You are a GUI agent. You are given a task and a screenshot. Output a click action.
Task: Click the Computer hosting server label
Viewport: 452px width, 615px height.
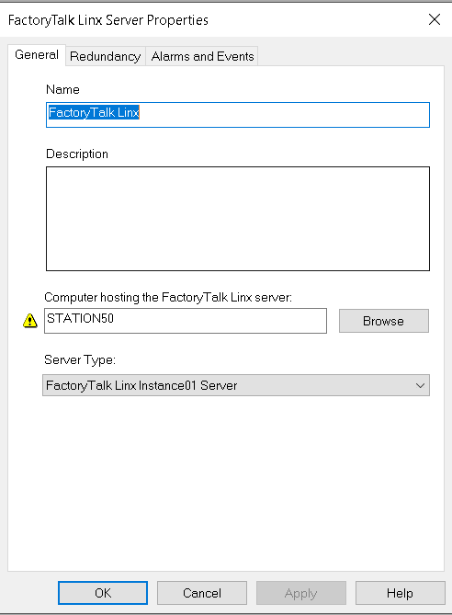(x=168, y=297)
